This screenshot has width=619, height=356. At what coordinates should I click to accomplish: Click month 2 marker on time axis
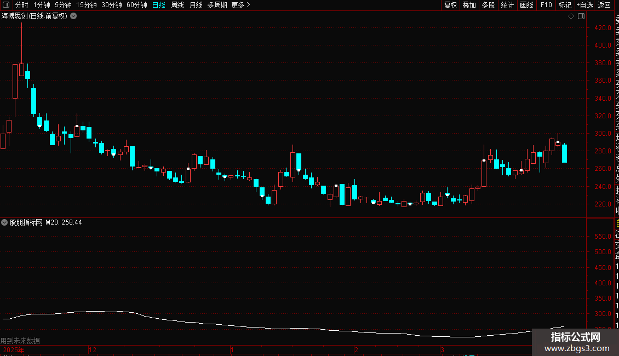(x=356, y=349)
